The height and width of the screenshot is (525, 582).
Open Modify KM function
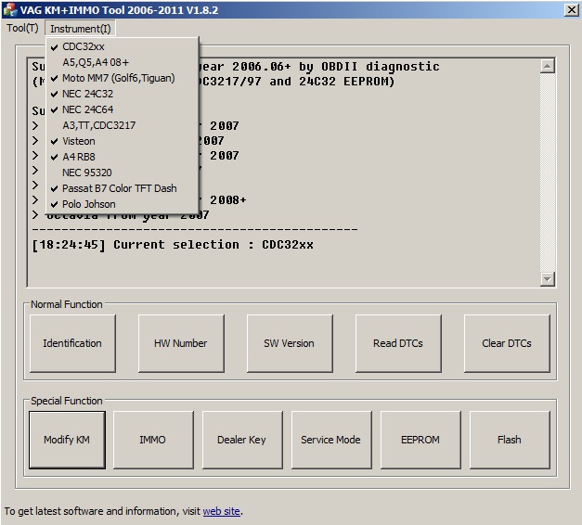(67, 440)
